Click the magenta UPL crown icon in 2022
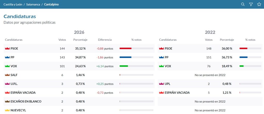The height and width of the screenshot is (114, 264). 161,84
